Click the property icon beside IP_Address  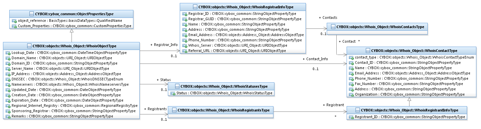8,74
